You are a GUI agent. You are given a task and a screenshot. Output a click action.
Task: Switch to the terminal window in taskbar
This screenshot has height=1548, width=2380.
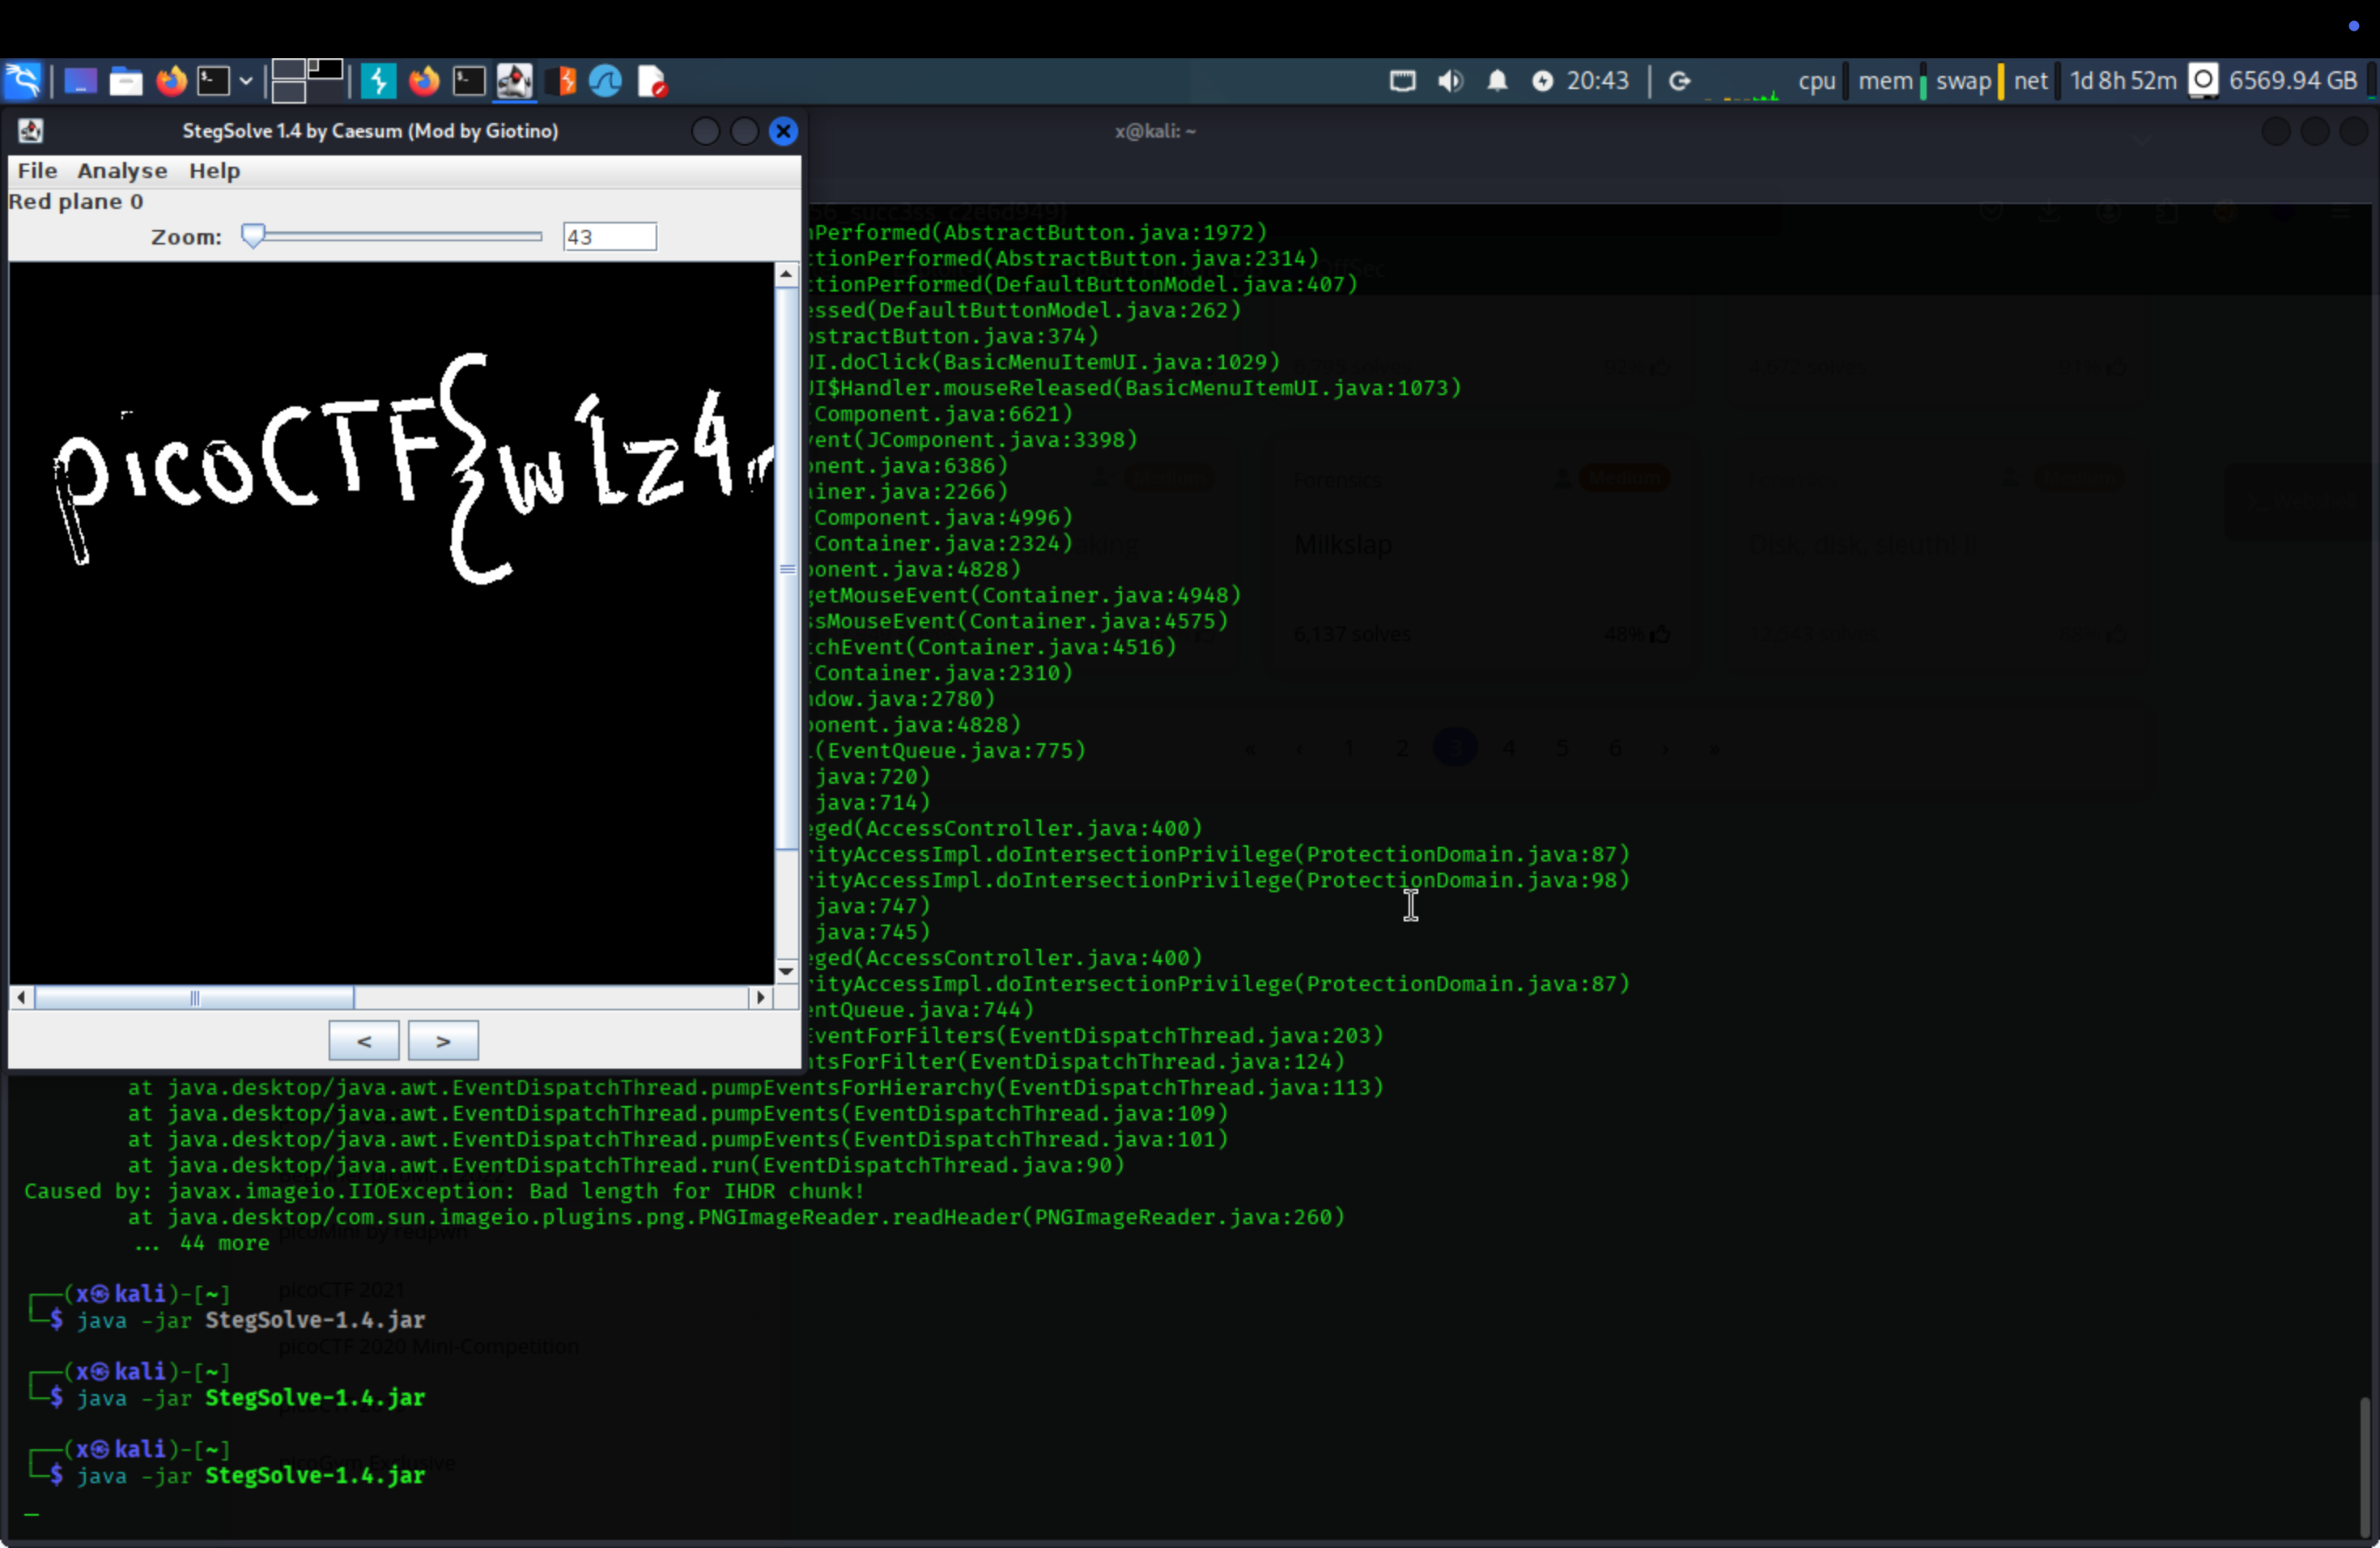pyautogui.click(x=468, y=81)
